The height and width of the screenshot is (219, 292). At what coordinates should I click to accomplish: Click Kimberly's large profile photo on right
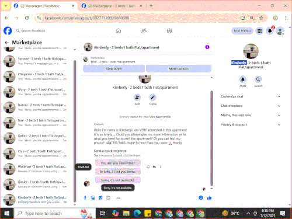click(251, 51)
